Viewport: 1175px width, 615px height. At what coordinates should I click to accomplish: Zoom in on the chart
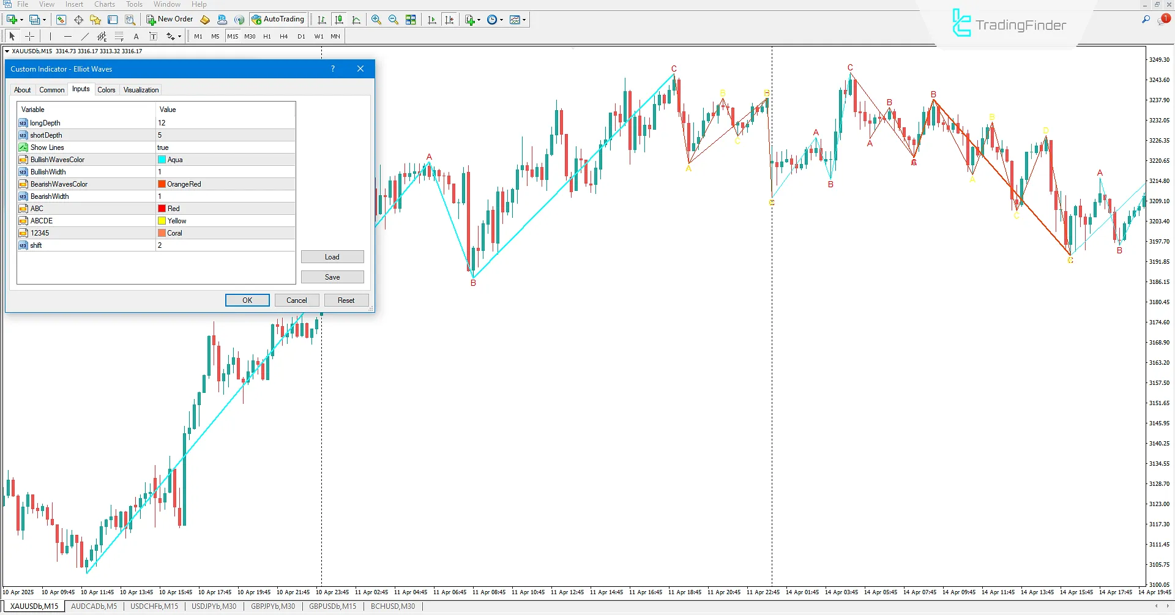(x=376, y=20)
